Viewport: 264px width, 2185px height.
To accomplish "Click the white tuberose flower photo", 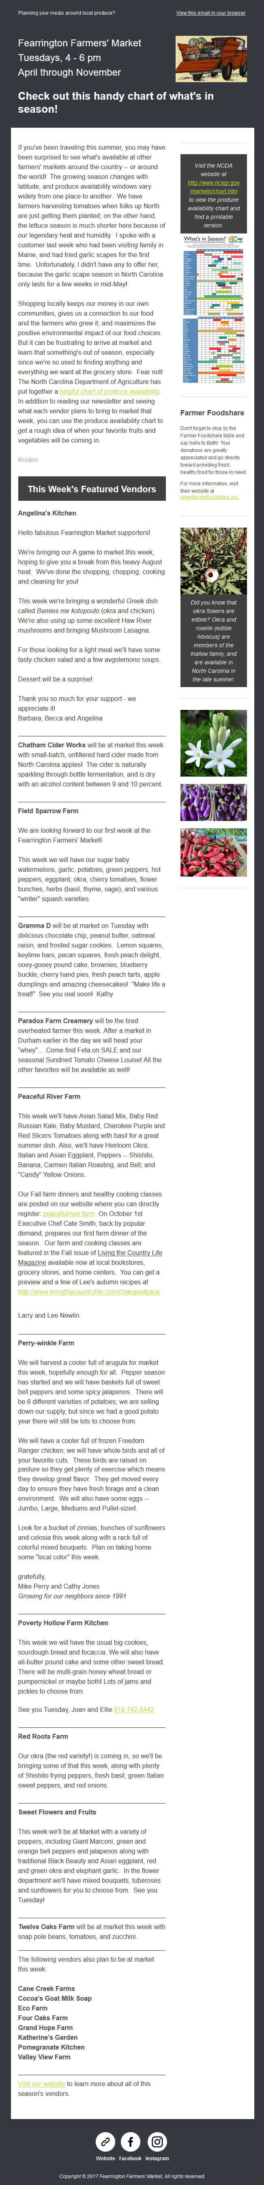I will pyautogui.click(x=213, y=744).
